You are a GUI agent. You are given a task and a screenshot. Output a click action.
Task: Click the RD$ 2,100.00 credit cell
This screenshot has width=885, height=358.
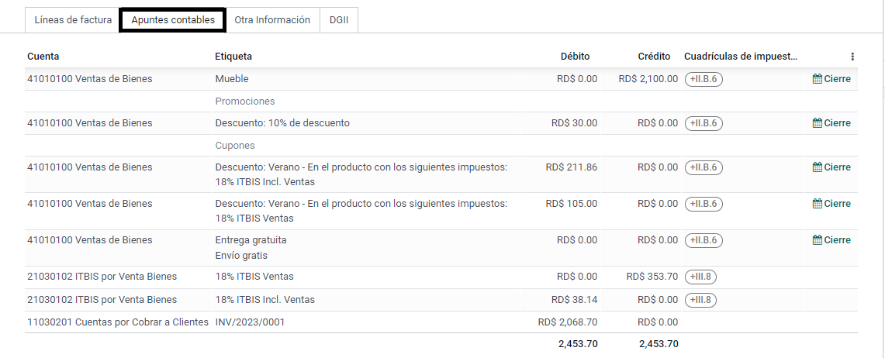(648, 79)
